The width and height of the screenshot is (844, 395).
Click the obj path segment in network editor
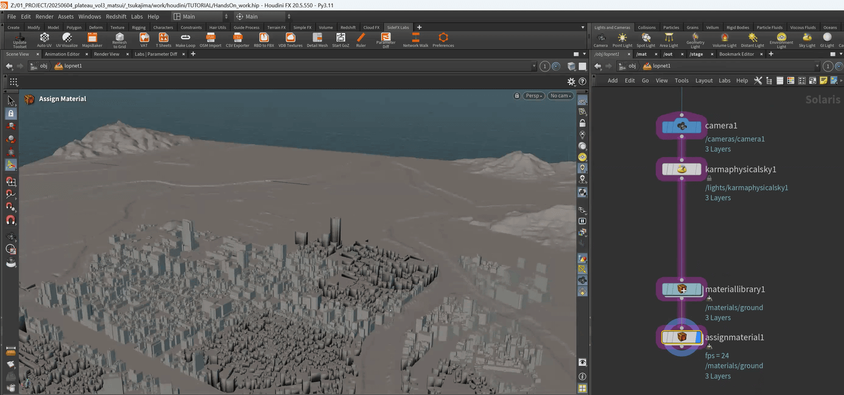[x=632, y=66]
